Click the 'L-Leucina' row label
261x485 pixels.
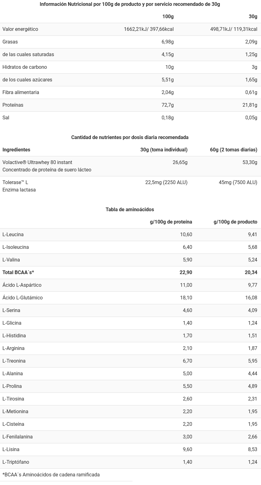coord(13,235)
